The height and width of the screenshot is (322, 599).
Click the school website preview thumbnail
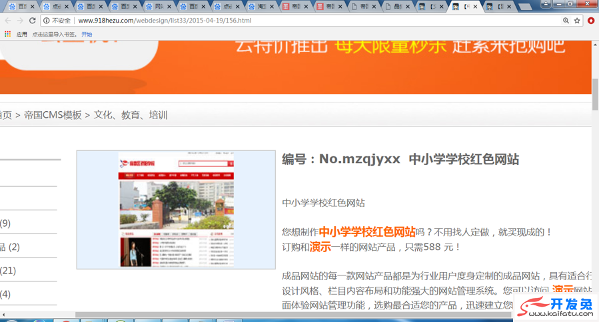click(176, 210)
